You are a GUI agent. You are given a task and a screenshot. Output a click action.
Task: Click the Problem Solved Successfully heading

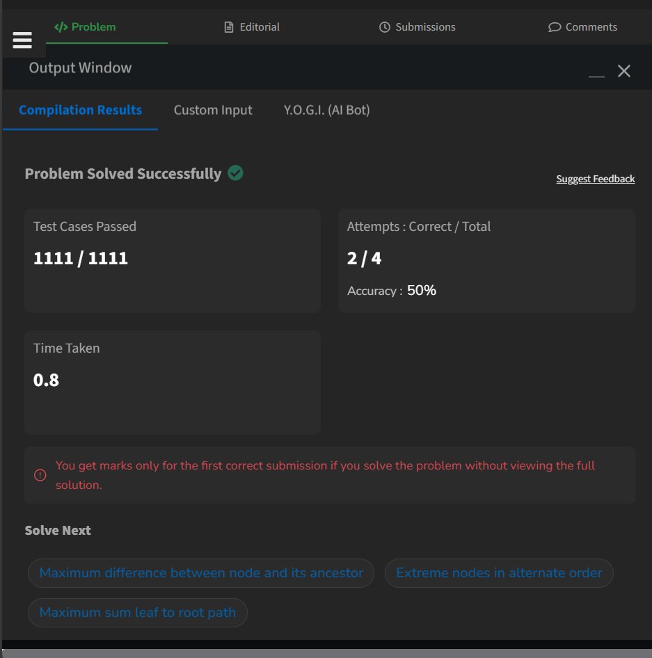(x=123, y=174)
